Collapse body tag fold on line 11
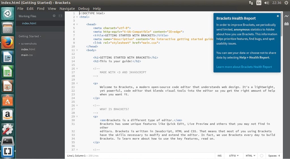The height and width of the screenshot is (159, 290). pyautogui.click(x=77, y=50)
